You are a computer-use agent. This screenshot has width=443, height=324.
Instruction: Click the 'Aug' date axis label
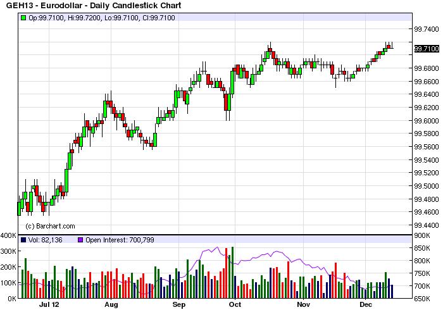pos(111,304)
